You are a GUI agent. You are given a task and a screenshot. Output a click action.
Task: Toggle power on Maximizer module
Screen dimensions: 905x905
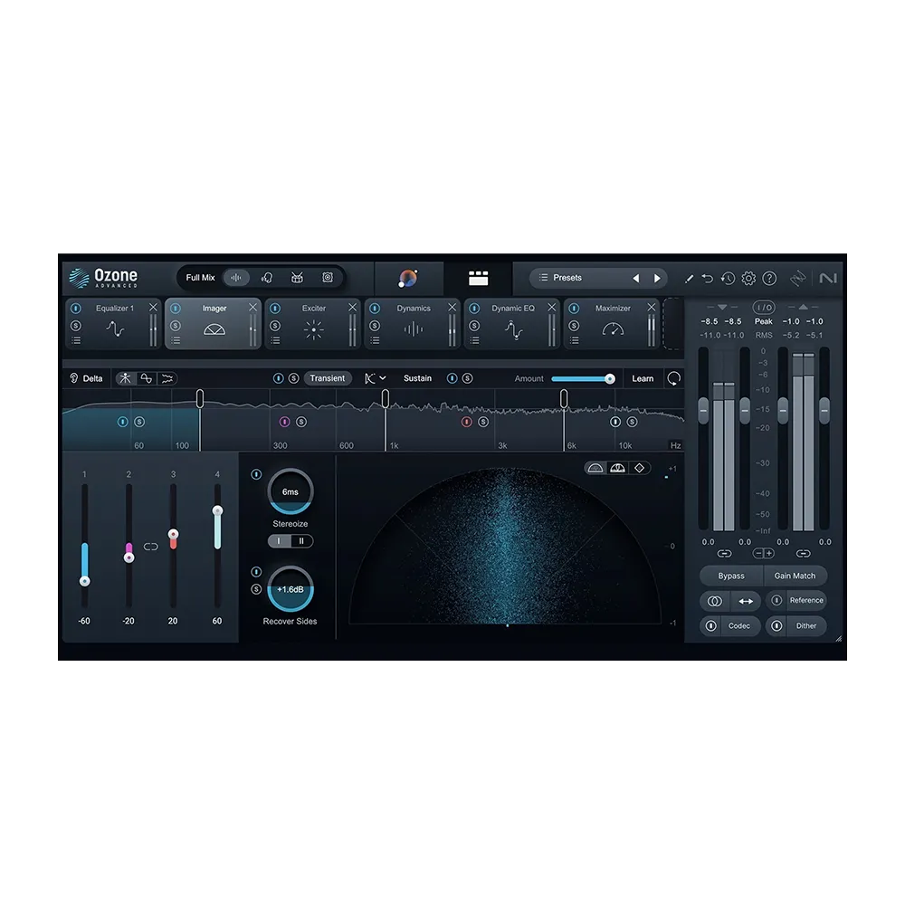(x=574, y=309)
